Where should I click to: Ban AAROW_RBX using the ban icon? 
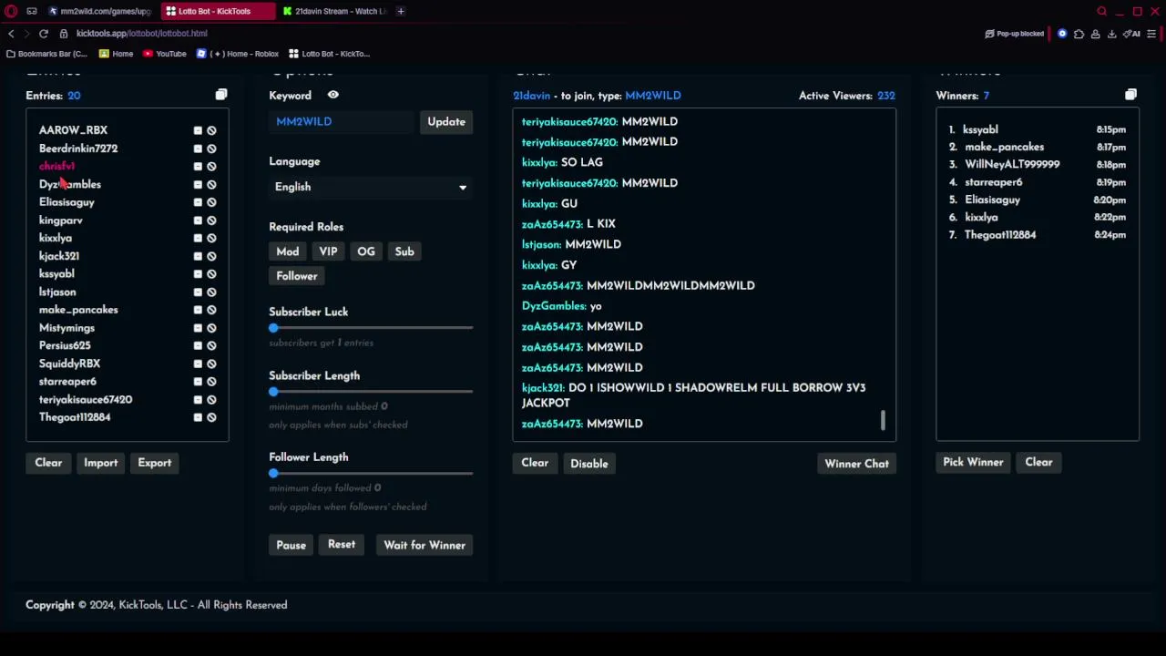point(211,130)
